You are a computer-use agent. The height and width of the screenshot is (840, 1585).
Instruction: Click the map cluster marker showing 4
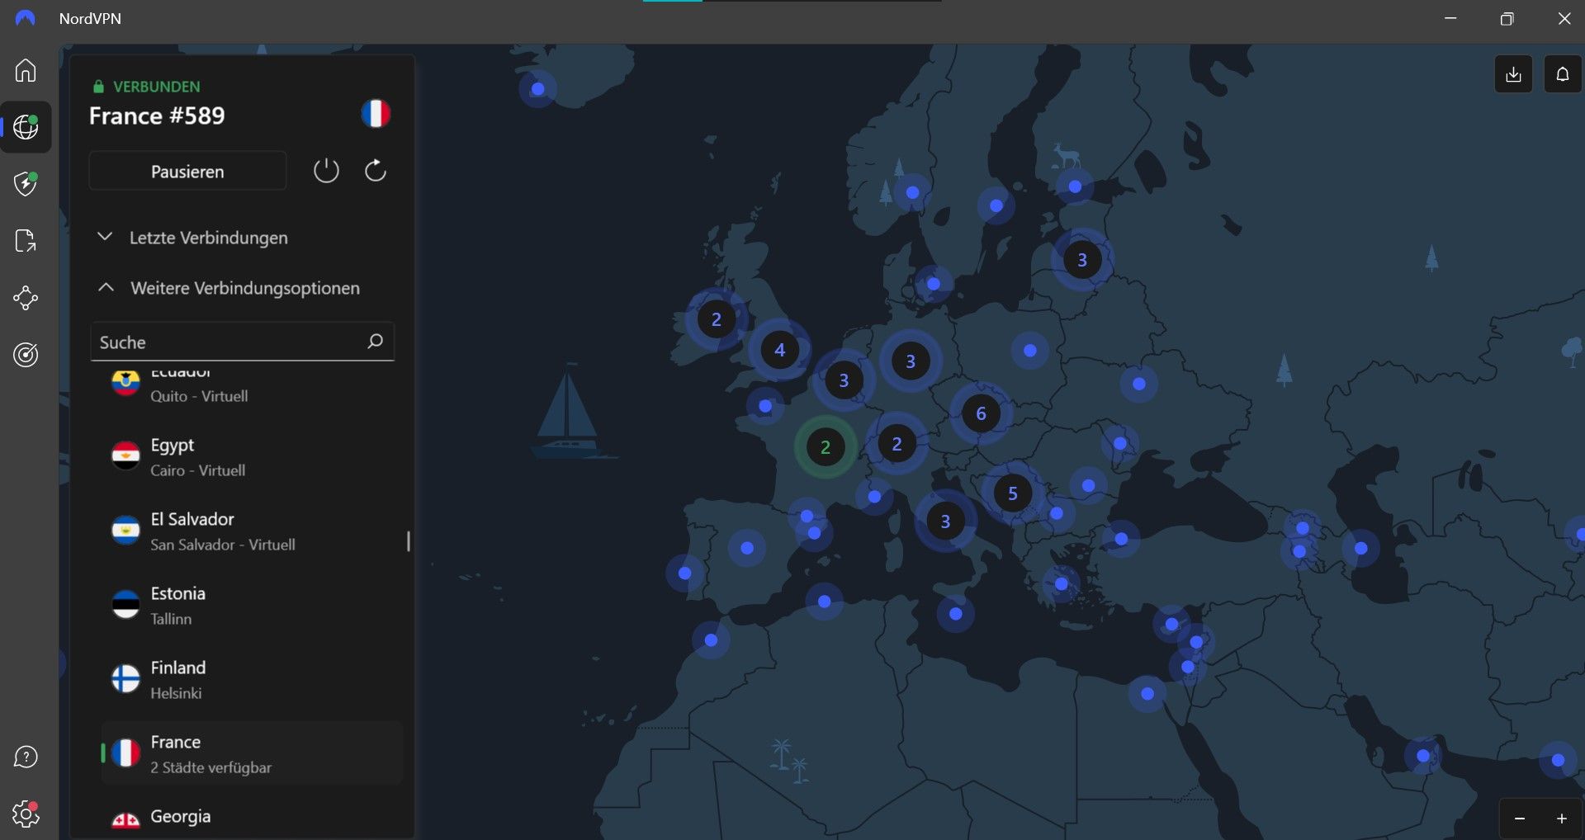pyautogui.click(x=779, y=350)
